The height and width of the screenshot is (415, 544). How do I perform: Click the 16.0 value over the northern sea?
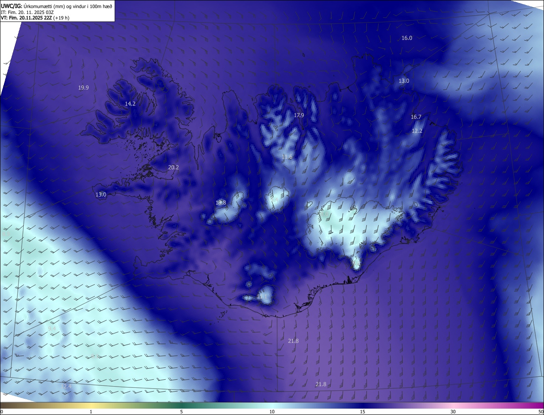tap(407, 38)
